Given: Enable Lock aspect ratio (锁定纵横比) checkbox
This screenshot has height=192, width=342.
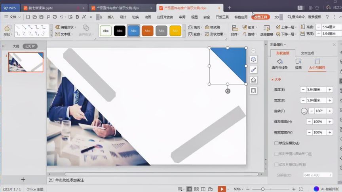Looking at the screenshot, I should point(276,143).
